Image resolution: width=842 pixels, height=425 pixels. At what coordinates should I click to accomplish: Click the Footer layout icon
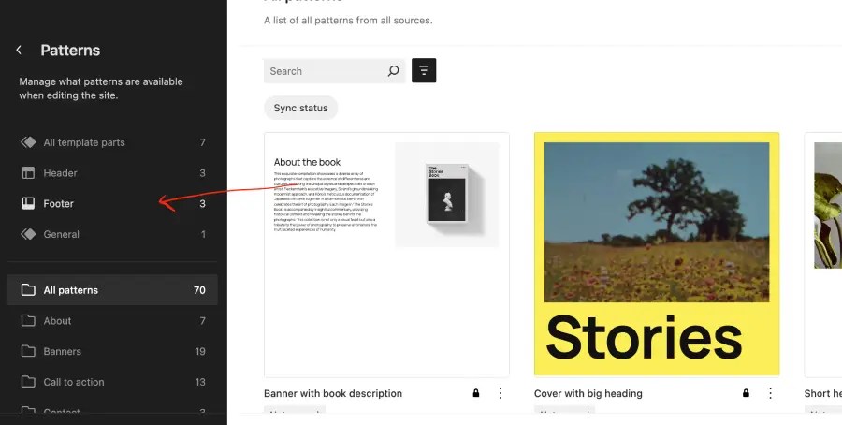[28, 203]
